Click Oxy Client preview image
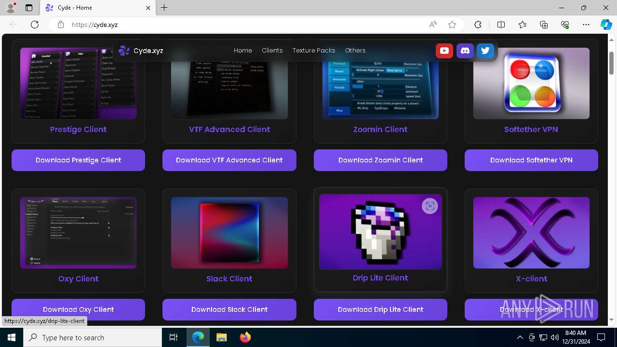617x347 pixels. [78, 233]
